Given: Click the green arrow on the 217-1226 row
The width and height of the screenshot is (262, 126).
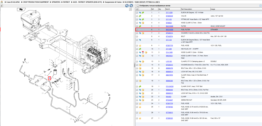Looking at the screenshot, I should point(143,13).
